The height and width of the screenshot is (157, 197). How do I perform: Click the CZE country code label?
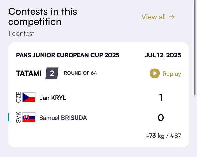tap(18, 97)
